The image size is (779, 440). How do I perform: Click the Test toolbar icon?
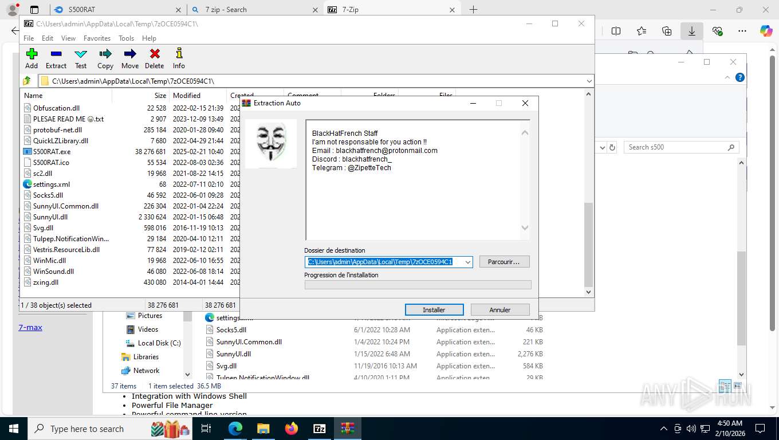point(81,58)
